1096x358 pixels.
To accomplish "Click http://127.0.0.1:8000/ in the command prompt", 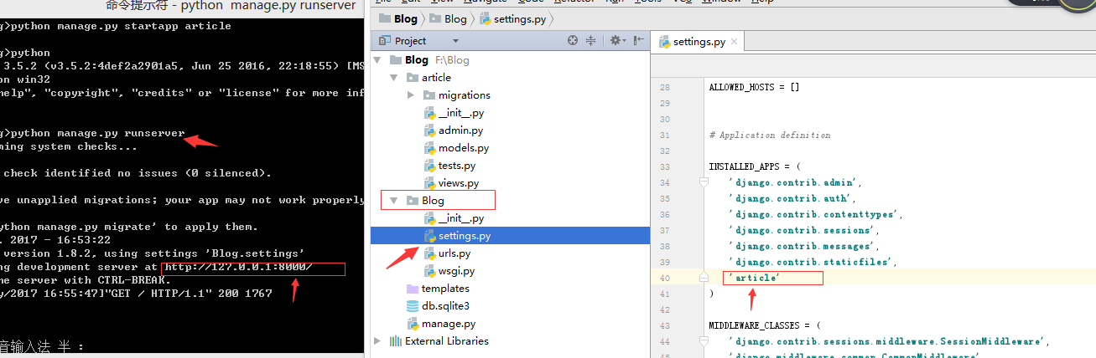I will pyautogui.click(x=238, y=267).
